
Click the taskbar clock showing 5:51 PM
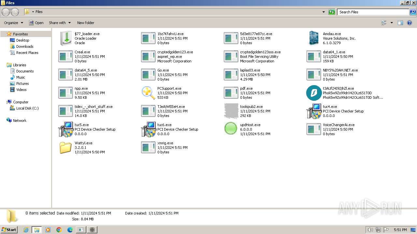(400, 230)
